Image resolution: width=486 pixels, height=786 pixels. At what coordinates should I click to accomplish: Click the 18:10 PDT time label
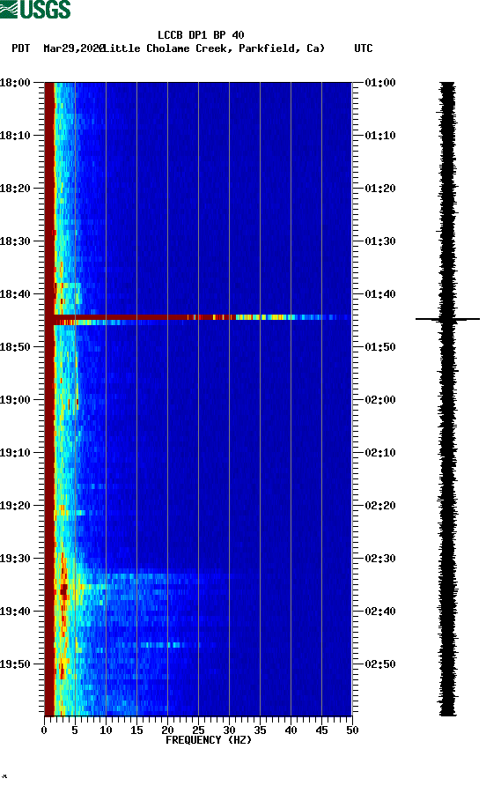coord(15,136)
